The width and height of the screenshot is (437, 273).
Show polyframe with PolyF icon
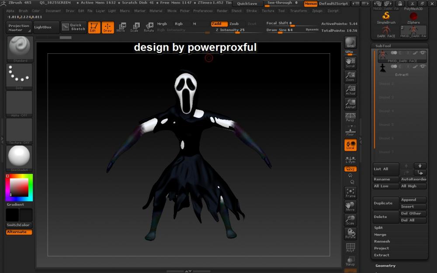click(350, 247)
